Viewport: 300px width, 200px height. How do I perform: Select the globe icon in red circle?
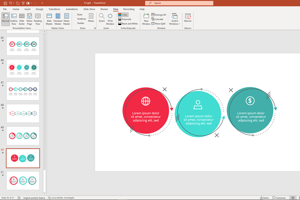[x=146, y=101]
